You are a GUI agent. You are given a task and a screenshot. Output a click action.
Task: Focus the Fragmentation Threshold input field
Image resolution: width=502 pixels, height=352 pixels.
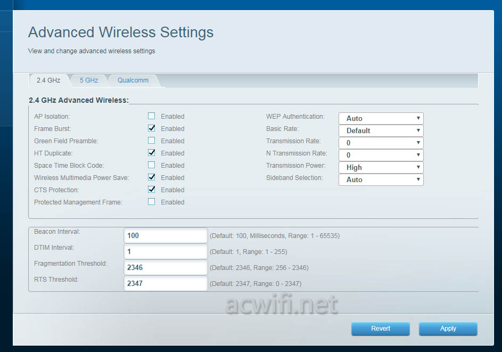(166, 268)
